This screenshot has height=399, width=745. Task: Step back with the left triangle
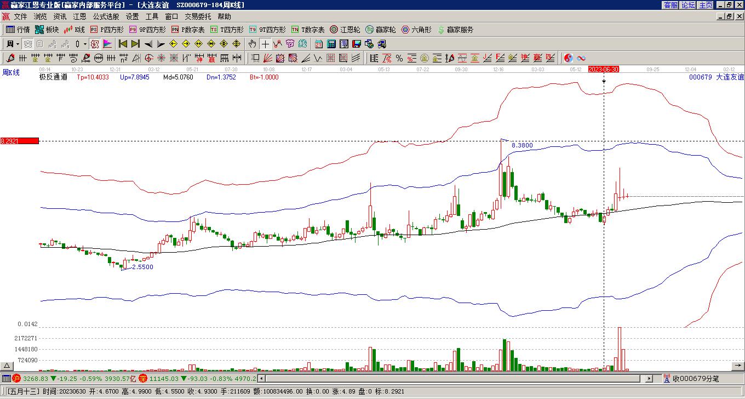click(148, 44)
